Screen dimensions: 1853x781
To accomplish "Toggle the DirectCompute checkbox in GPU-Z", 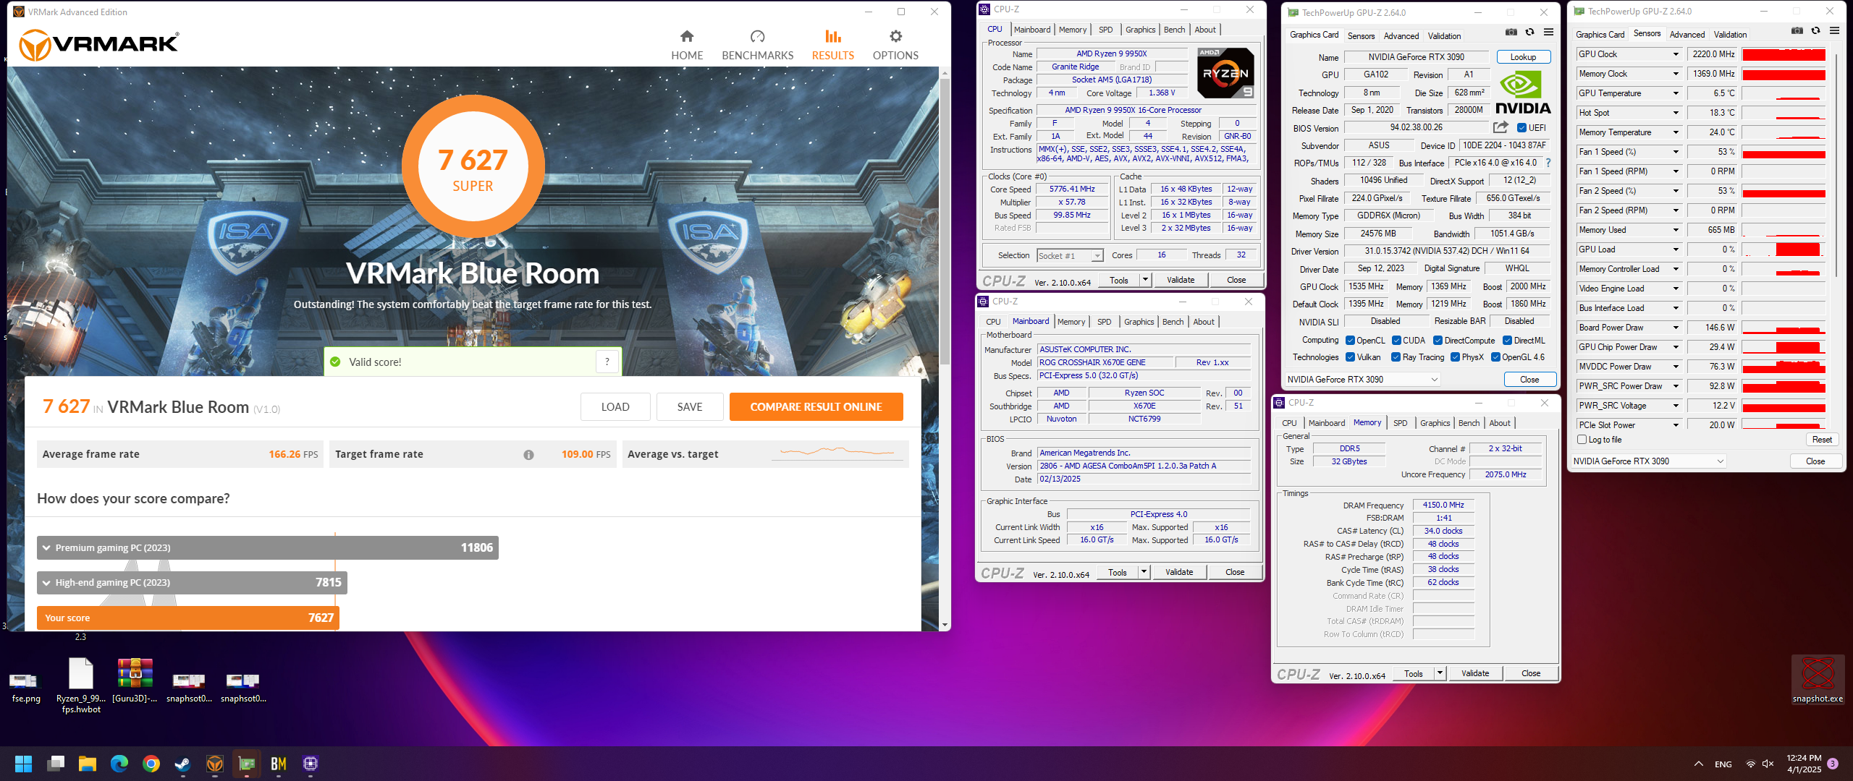I will [1438, 341].
